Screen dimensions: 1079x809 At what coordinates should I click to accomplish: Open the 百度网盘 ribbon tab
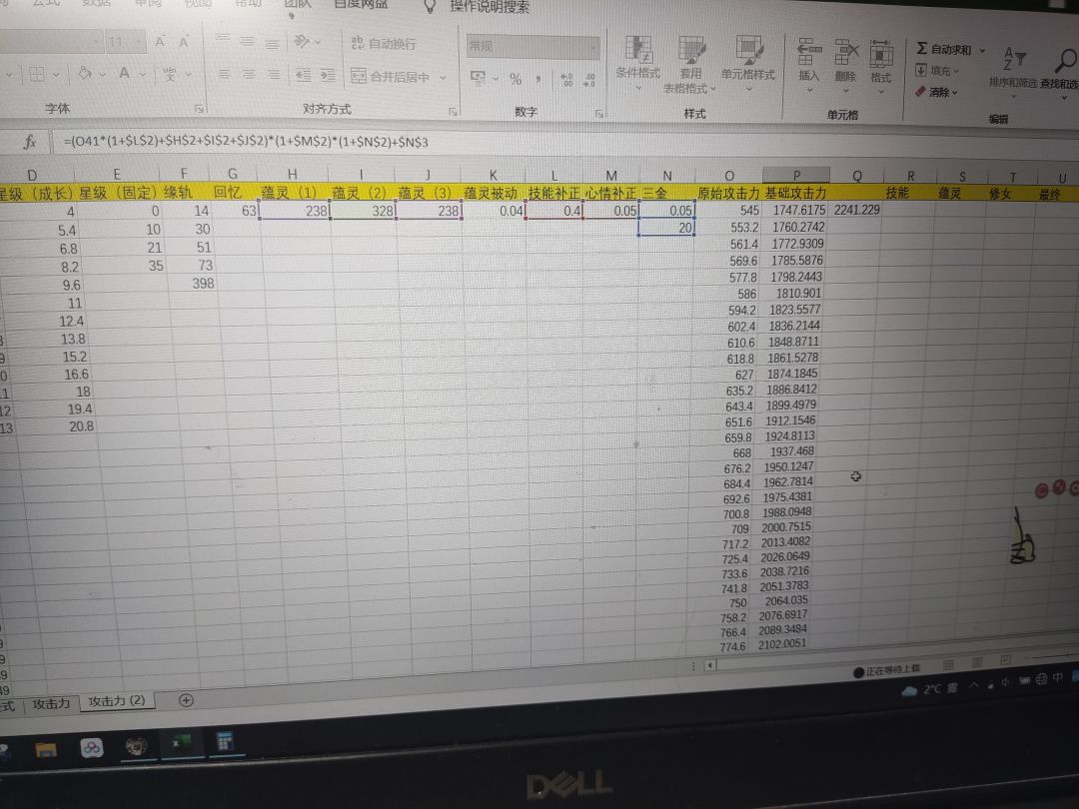coord(361,5)
